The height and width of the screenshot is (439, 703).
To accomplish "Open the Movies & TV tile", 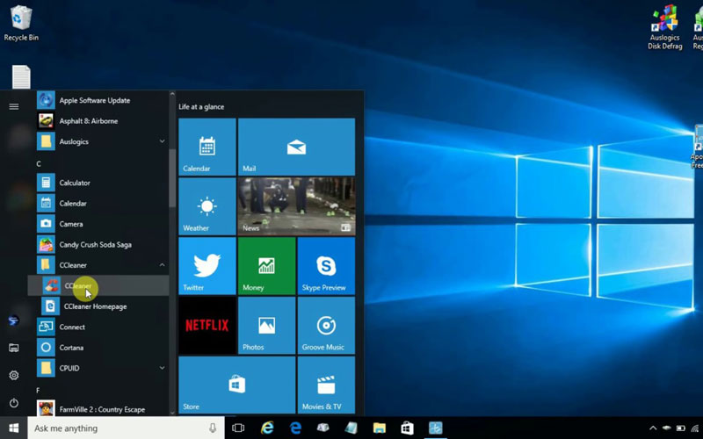I will 326,385.
